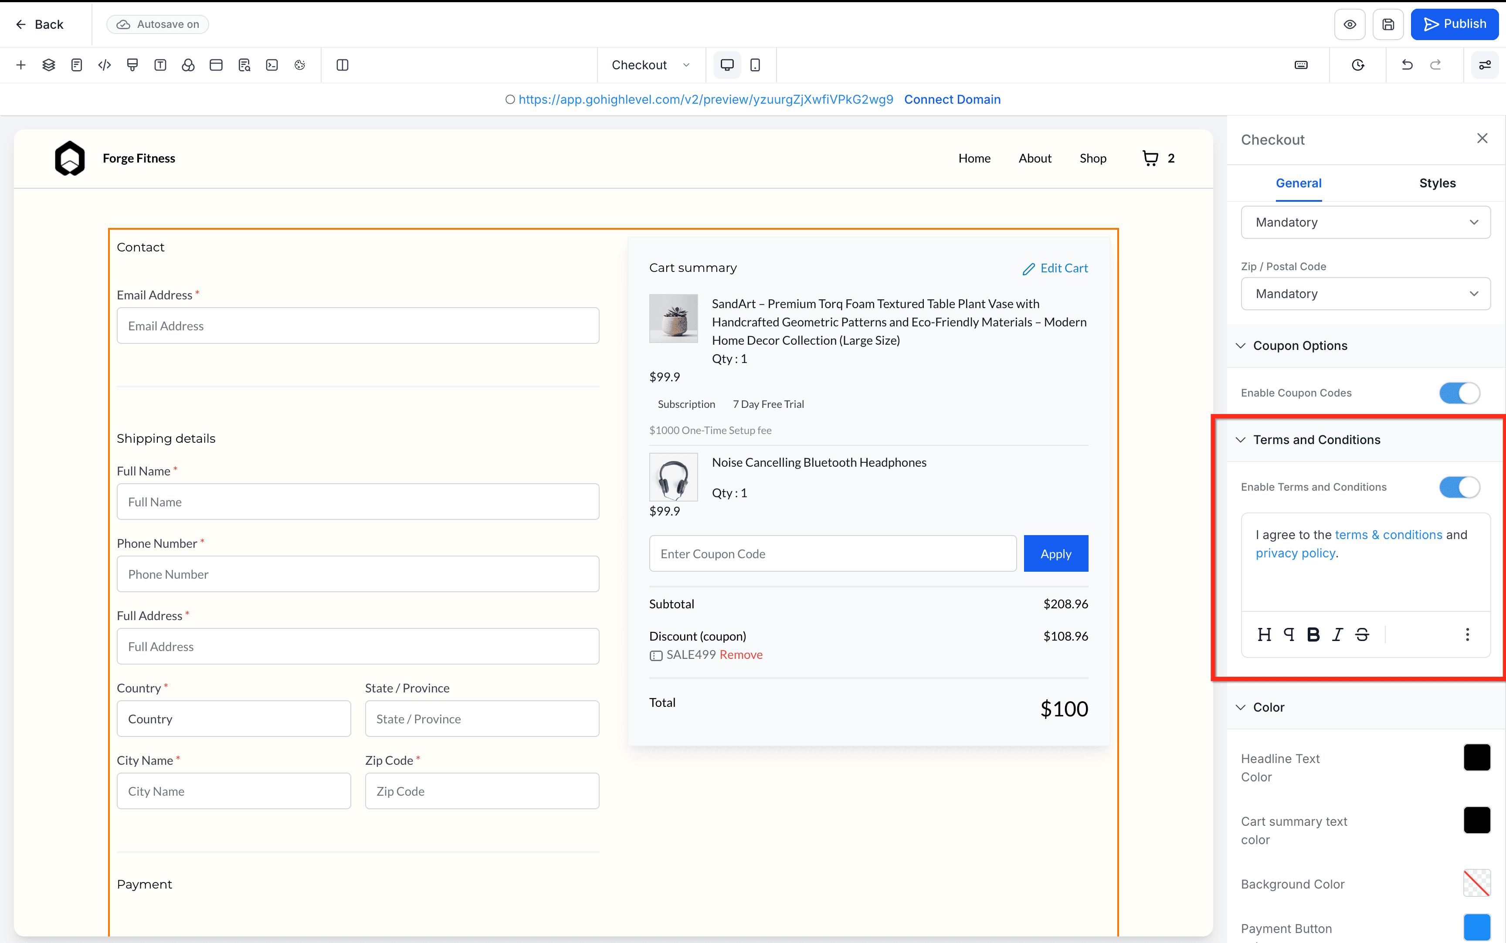Click Connect Domain link

click(x=952, y=99)
